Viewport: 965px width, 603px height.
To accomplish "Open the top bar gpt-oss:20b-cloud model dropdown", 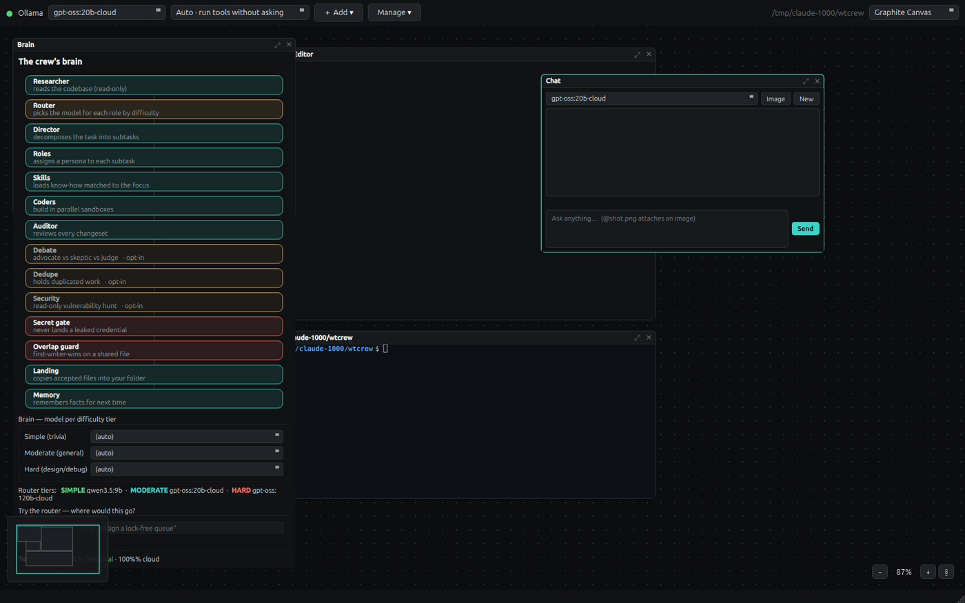I will tap(107, 12).
